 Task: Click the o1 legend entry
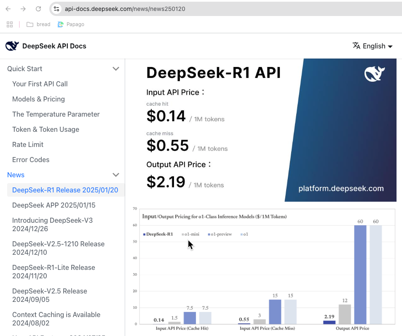244,235
